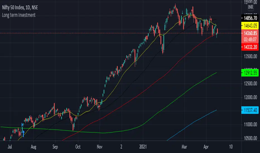Image resolution: width=260 pixels, height=153 pixels.
Task: Click the Oct label on time axis
Action: 78,147
